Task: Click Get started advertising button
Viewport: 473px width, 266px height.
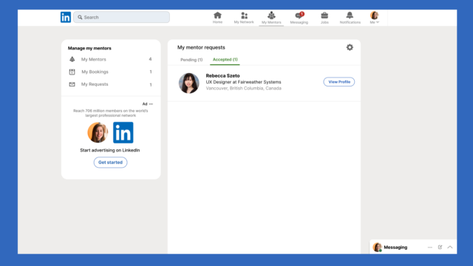Action: 110,163
